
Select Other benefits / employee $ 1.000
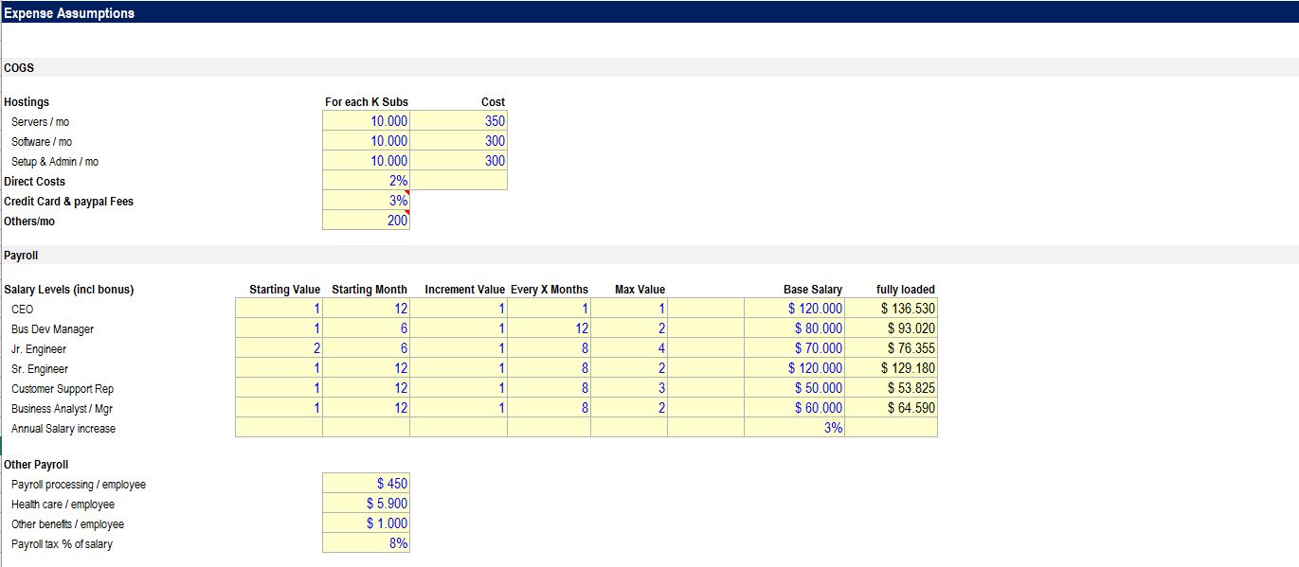pyautogui.click(x=366, y=523)
